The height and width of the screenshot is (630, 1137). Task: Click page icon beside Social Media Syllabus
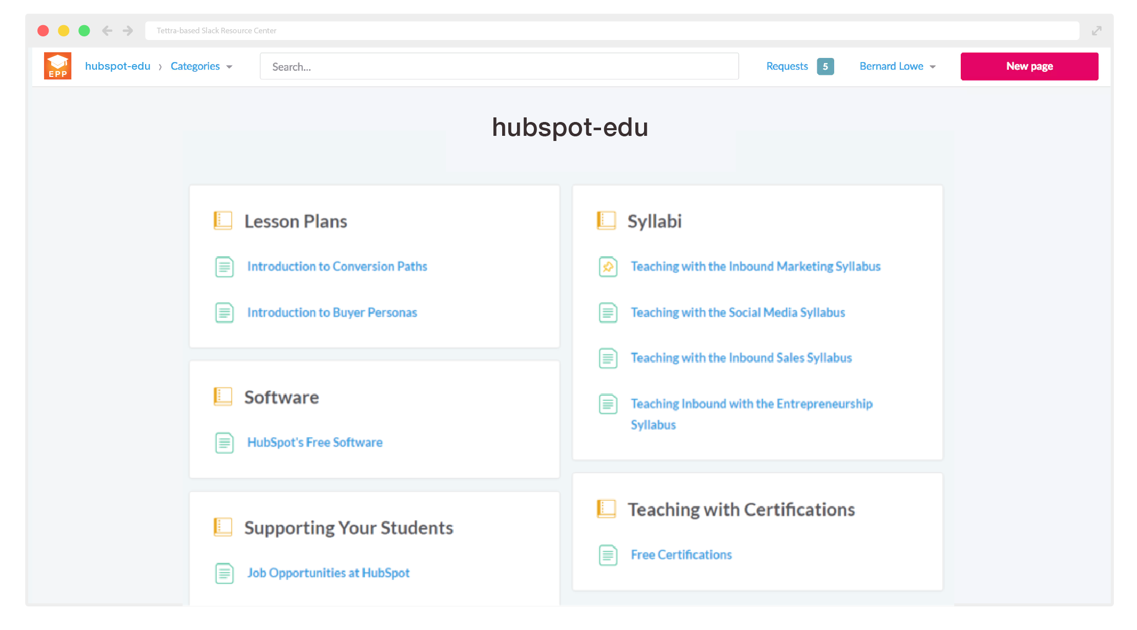tap(608, 313)
